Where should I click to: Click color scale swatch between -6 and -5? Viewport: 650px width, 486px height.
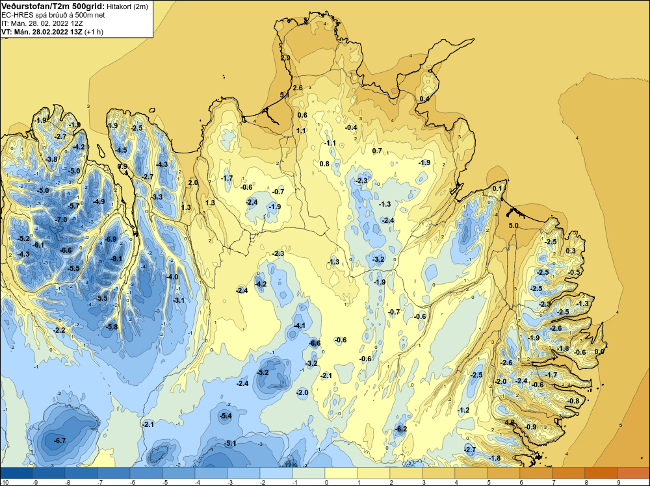[x=146, y=473]
